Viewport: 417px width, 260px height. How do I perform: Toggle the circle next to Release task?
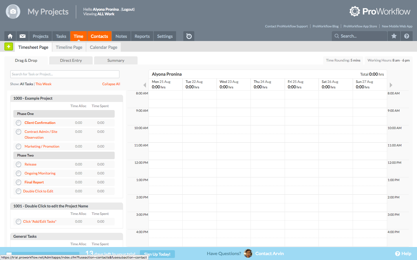[18, 164]
